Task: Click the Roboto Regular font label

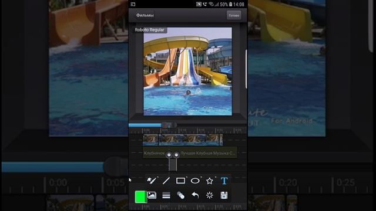Action: pyautogui.click(x=149, y=30)
